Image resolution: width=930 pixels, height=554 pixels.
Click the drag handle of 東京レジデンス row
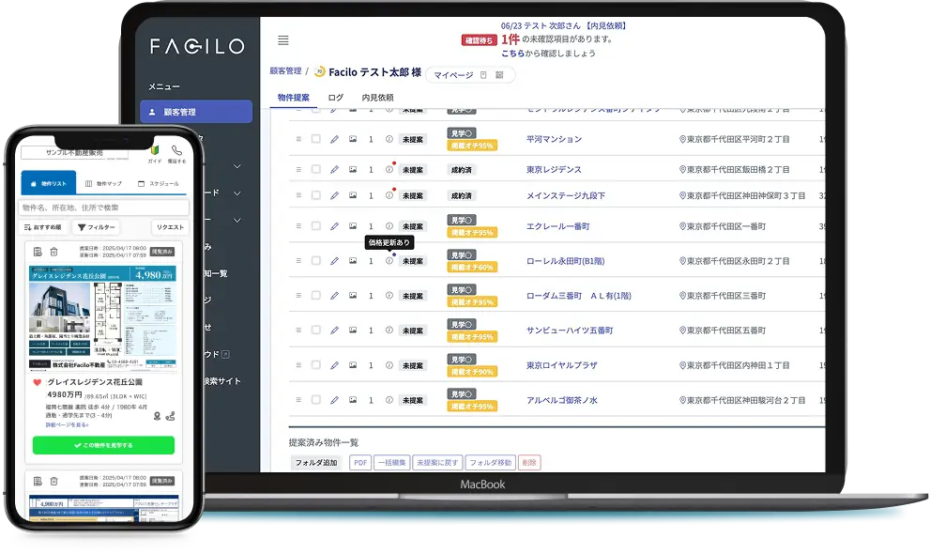[x=298, y=170]
